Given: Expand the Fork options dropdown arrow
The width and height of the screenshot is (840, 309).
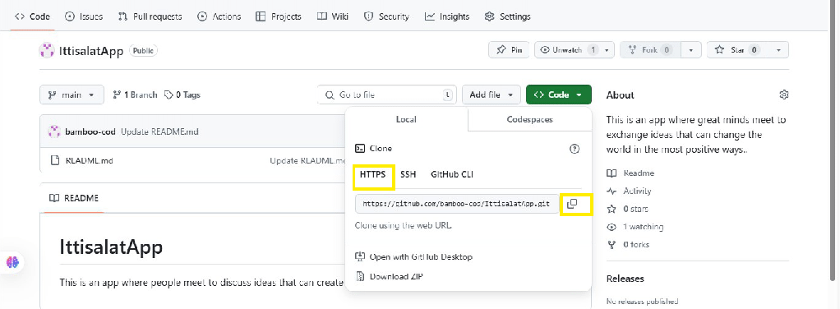Looking at the screenshot, I should click(691, 50).
